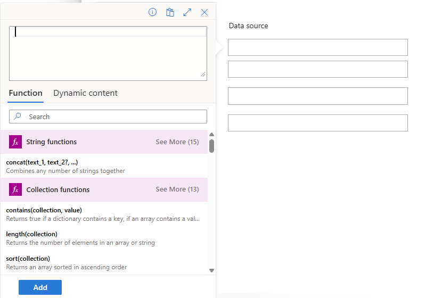Close the expression editor panel
The width and height of the screenshot is (426, 298).
[204, 12]
